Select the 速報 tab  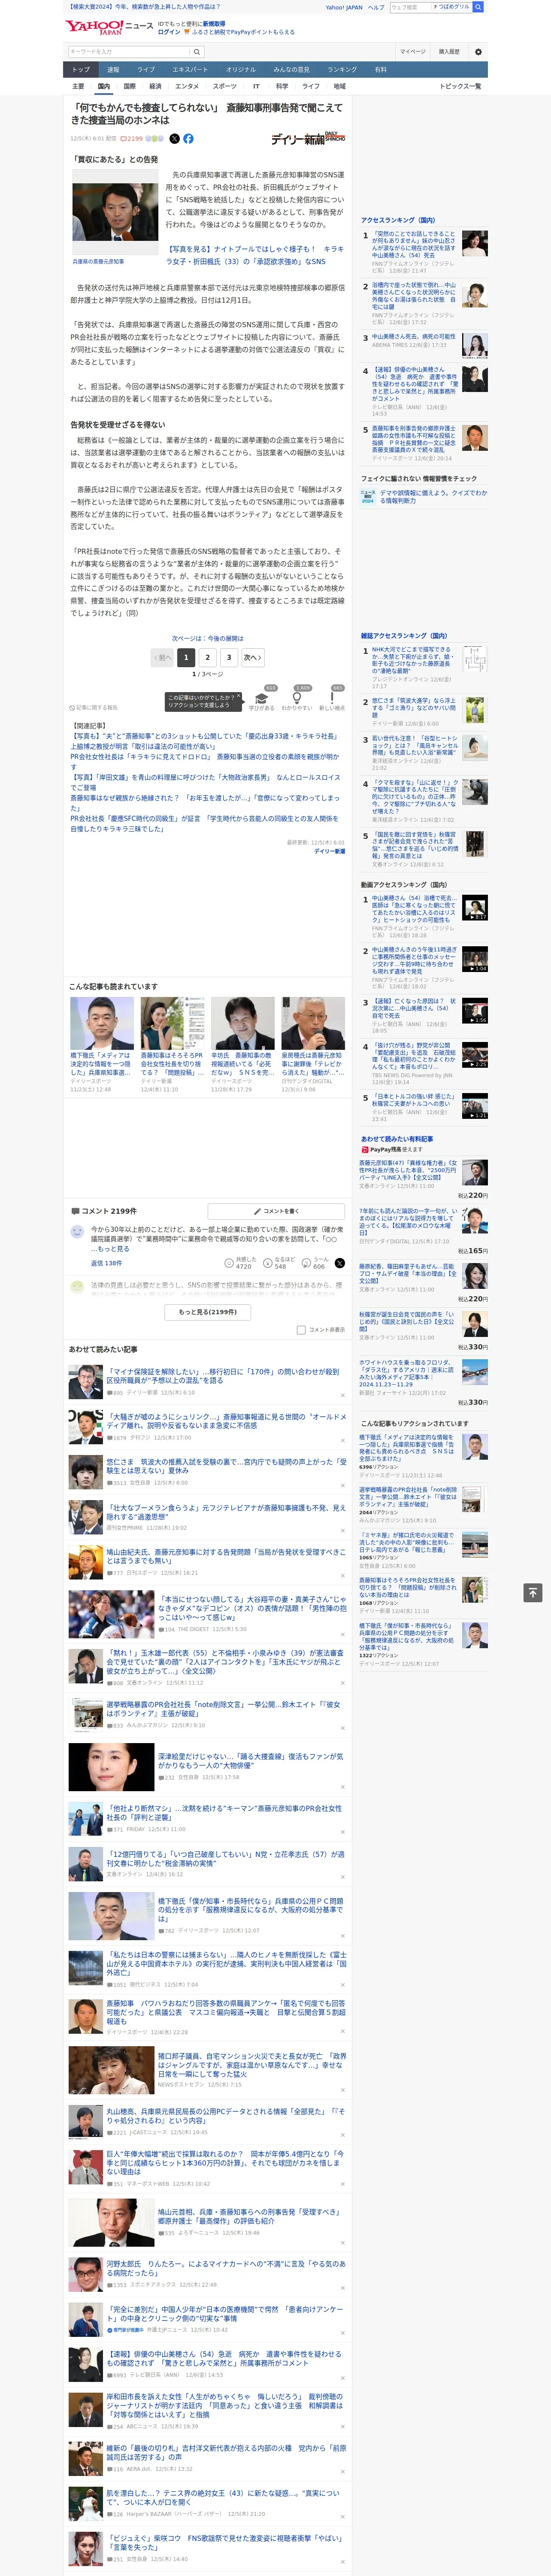click(x=113, y=70)
